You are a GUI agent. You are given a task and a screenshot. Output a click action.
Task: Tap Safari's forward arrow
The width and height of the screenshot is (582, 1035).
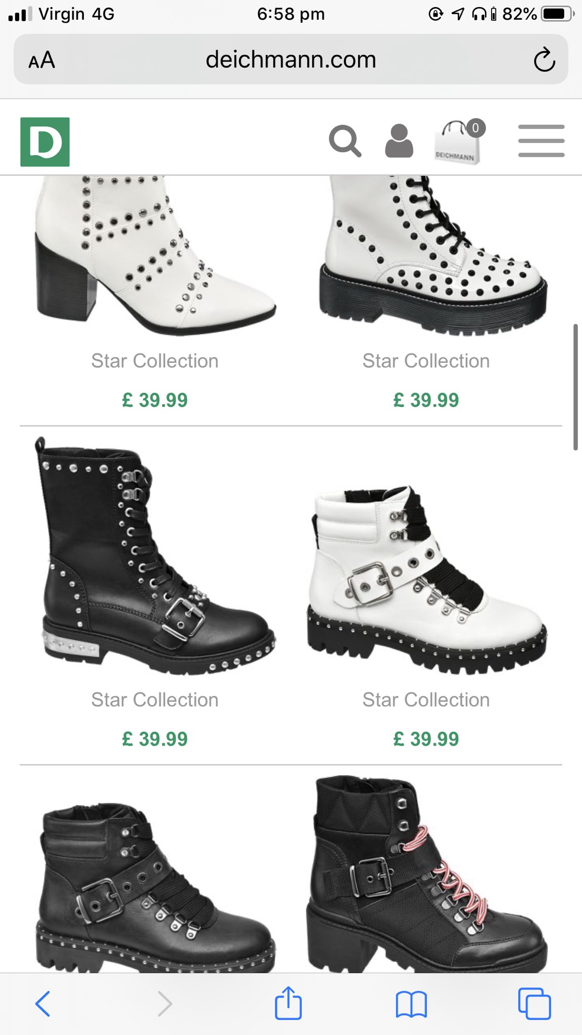pyautogui.click(x=165, y=1003)
